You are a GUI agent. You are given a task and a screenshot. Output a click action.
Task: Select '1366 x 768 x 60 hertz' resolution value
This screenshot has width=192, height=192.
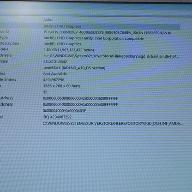62,86
